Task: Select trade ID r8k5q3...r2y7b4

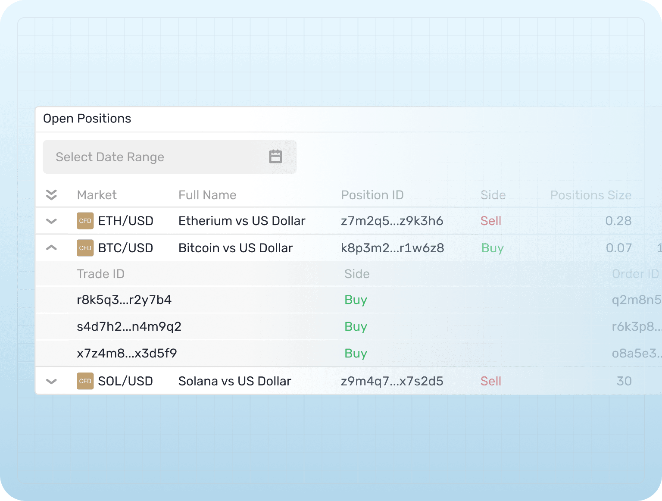Action: coord(124,300)
